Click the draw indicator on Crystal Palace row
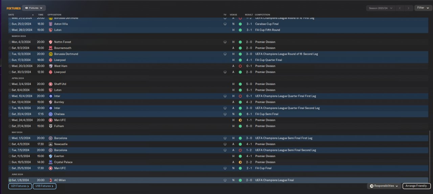The height and width of the screenshot is (194, 433). 240,162
